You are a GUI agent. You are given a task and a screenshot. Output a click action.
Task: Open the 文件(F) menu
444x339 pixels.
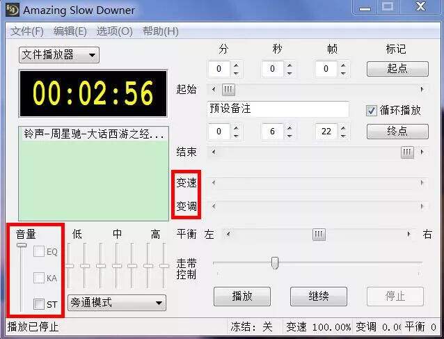click(x=27, y=31)
